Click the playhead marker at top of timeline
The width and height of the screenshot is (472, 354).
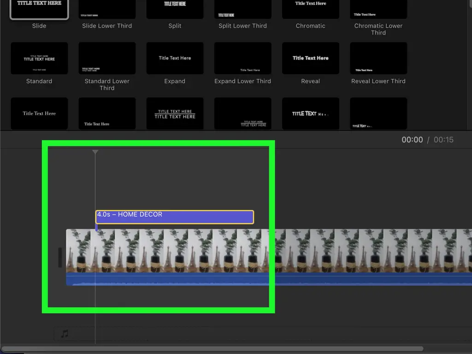(x=95, y=152)
